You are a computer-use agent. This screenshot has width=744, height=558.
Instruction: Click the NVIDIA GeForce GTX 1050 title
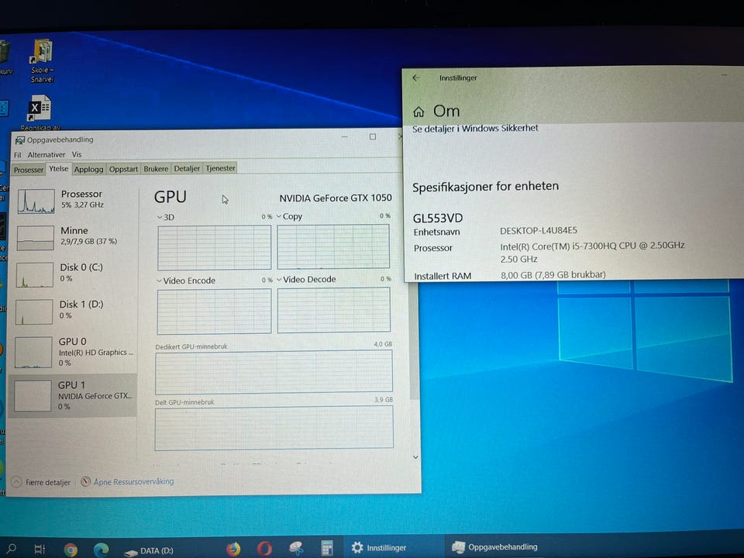pos(336,198)
